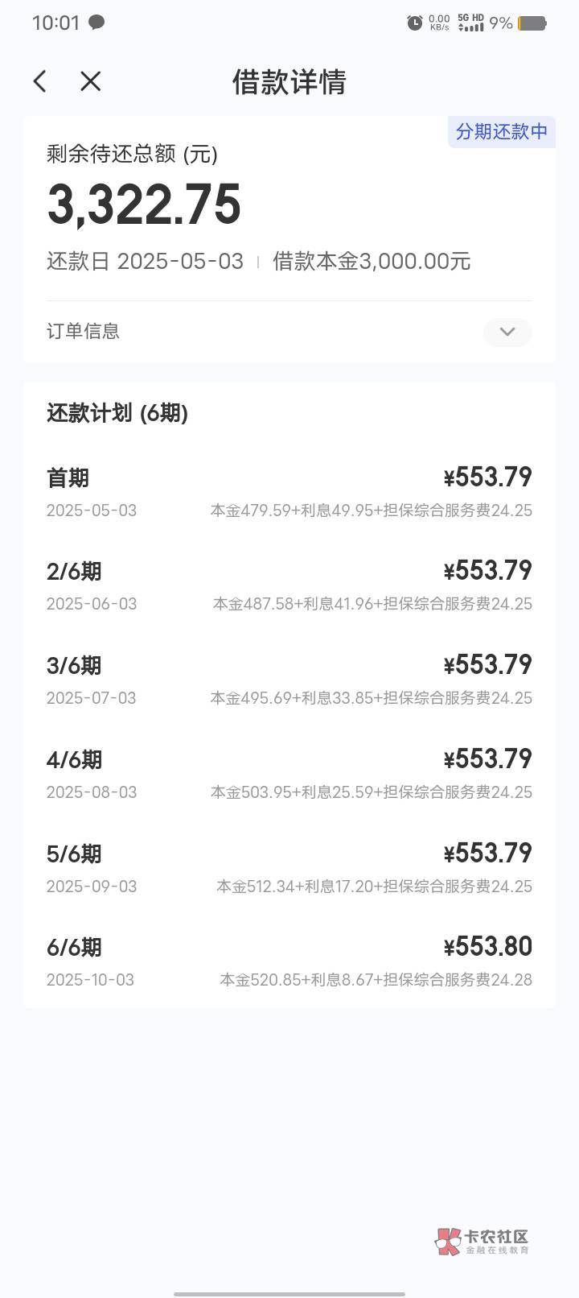This screenshot has width=579, height=1298.
Task: Tap the 5G HD signal icon
Action: [x=471, y=23]
